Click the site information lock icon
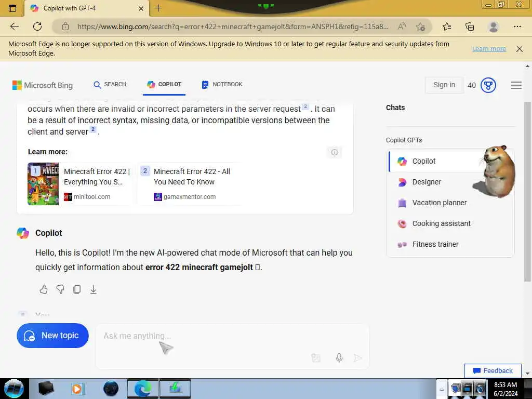The width and height of the screenshot is (532, 399). (x=65, y=26)
